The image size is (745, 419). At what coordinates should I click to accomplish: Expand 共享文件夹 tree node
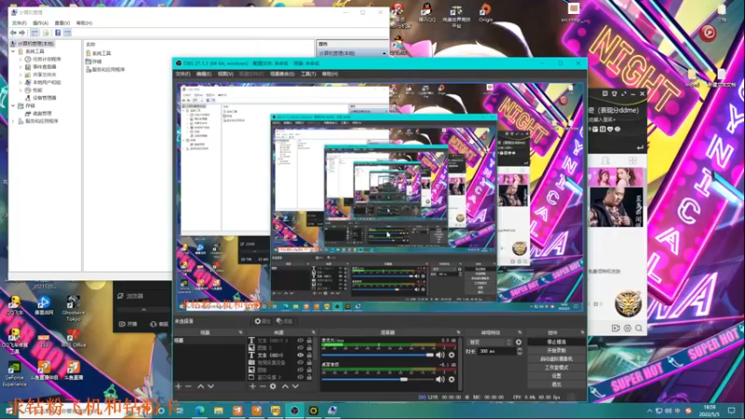pos(20,74)
